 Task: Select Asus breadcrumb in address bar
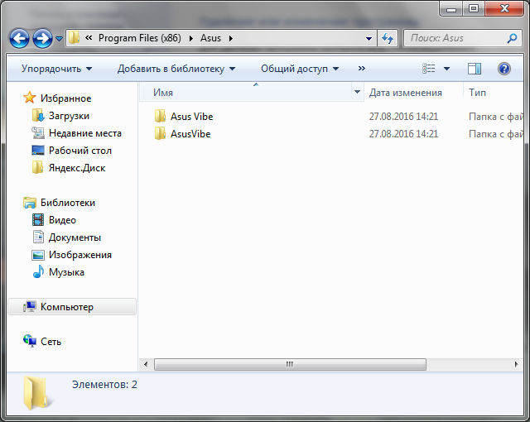[x=210, y=38]
